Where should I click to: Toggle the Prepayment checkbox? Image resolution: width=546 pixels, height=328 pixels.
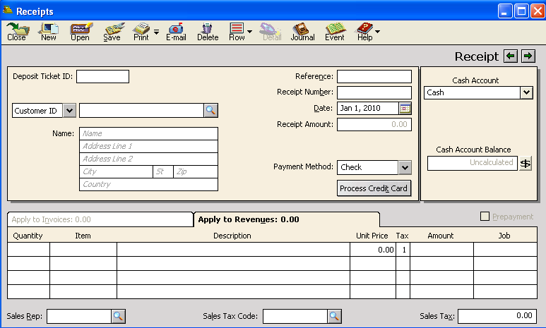click(x=485, y=217)
